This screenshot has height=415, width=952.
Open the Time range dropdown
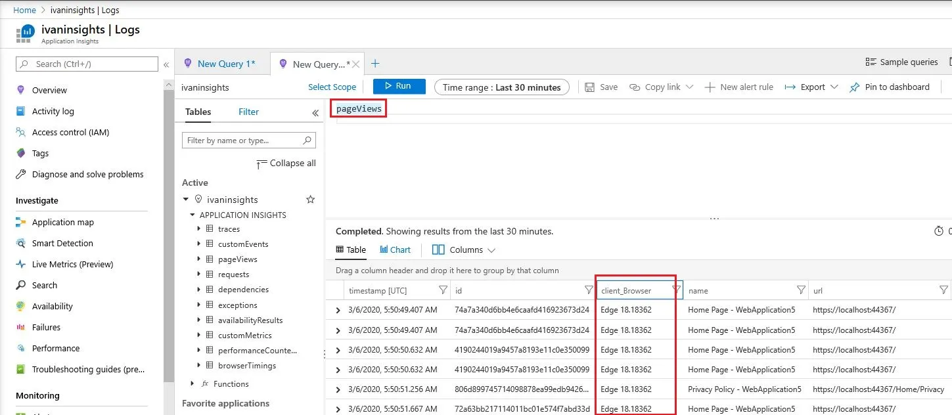pyautogui.click(x=502, y=87)
